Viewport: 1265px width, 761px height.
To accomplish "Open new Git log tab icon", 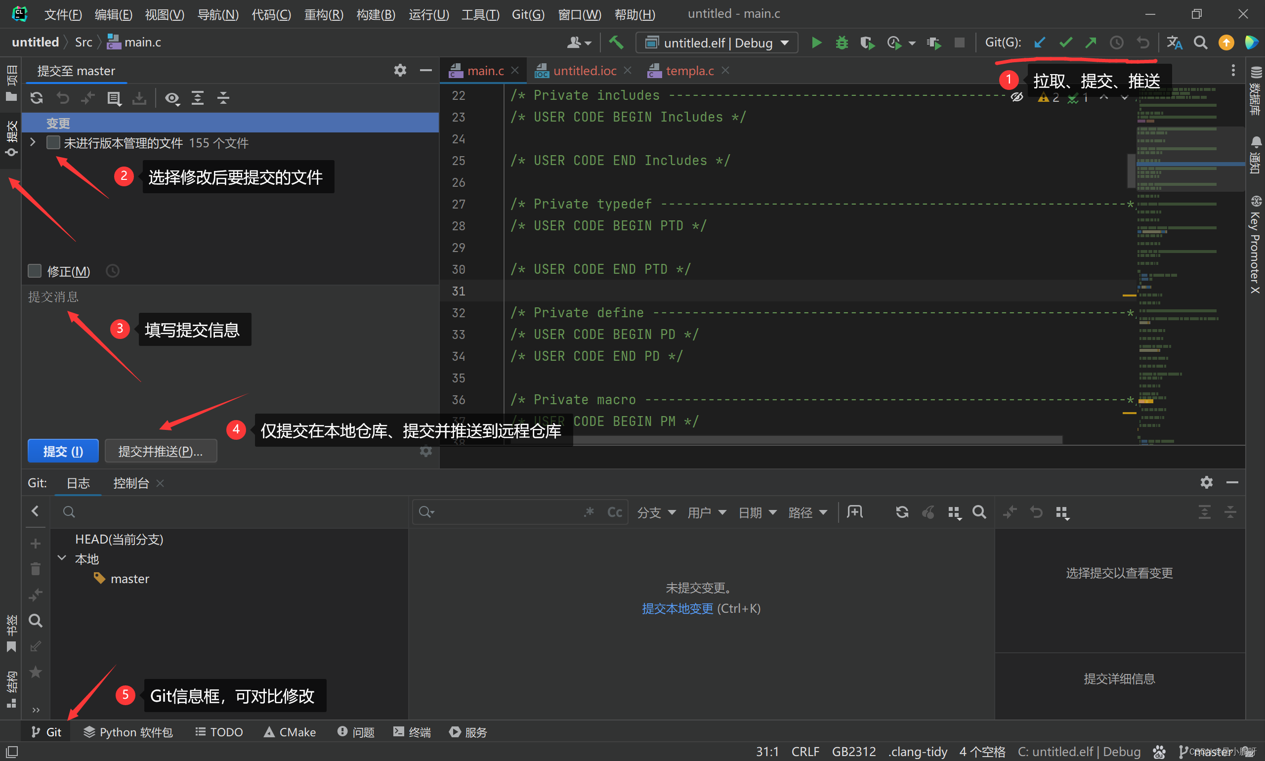I will [855, 512].
